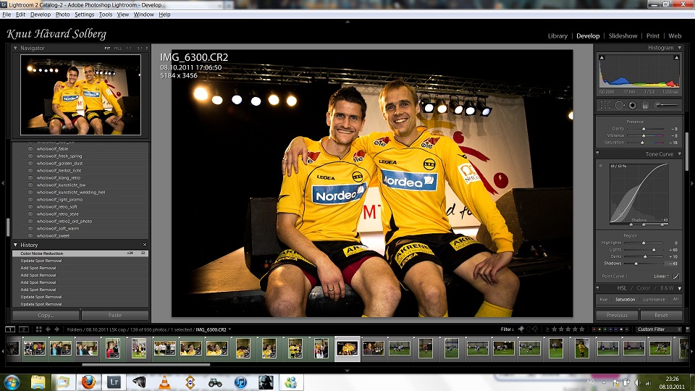Filter by fifth rating star
Viewport: 695px width, 391px height.
[x=582, y=329]
